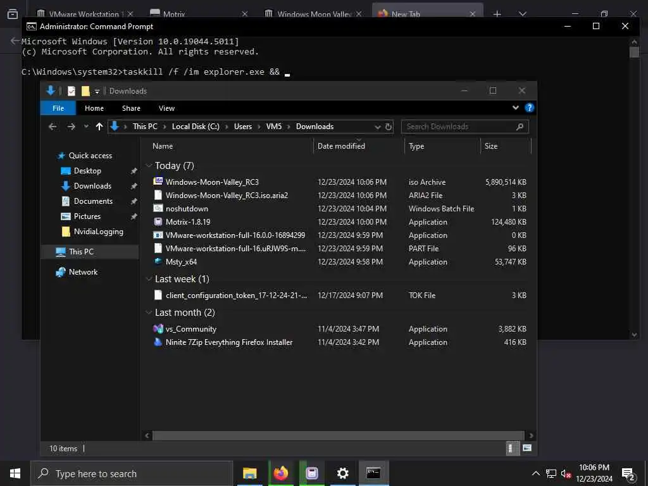Show hidden system tray icons
The image size is (648, 486).
click(535, 473)
